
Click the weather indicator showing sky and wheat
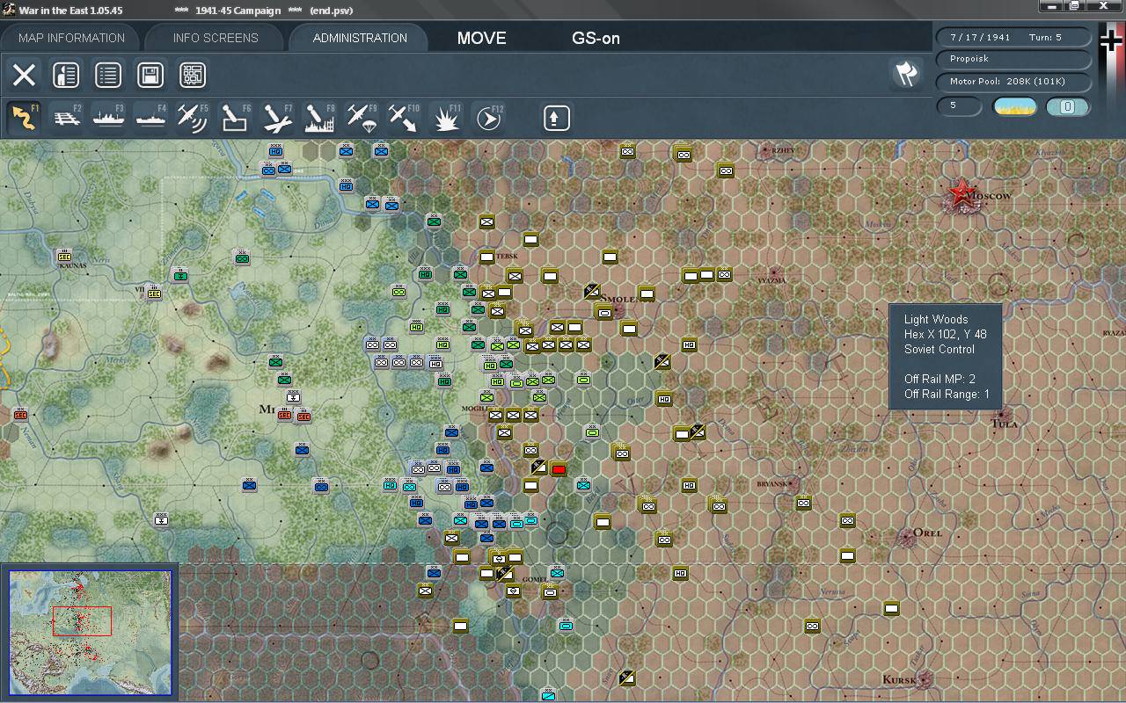[x=1015, y=107]
